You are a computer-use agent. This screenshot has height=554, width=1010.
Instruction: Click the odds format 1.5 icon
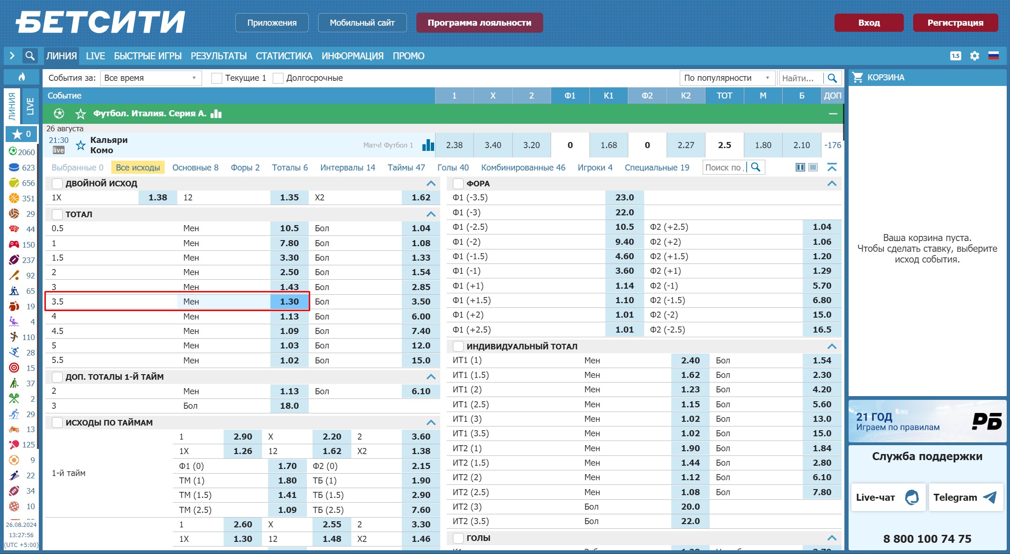point(956,56)
